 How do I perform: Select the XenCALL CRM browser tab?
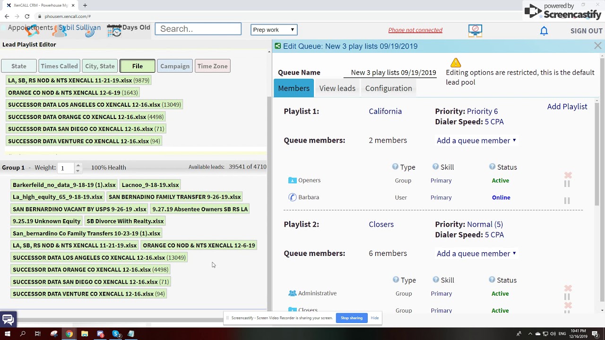(41, 5)
